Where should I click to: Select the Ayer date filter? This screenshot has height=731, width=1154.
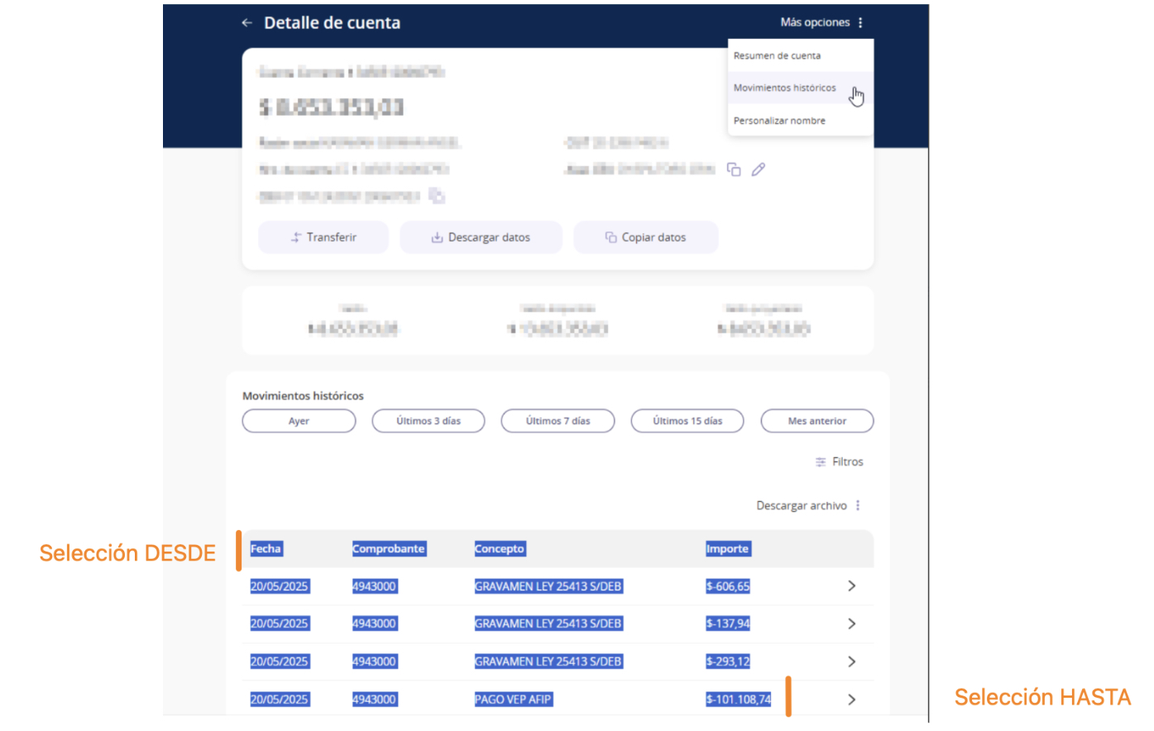[299, 421]
